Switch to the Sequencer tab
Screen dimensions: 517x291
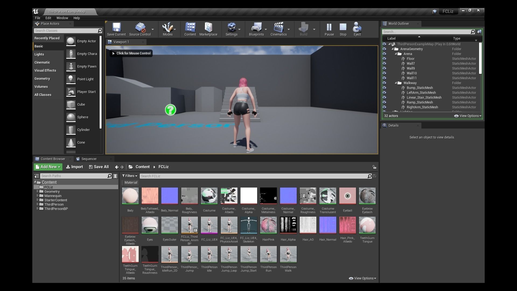coord(89,159)
